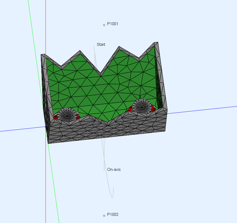The height and width of the screenshot is (223, 237).
Task: Click the P1002 label text
Action: coord(113,215)
